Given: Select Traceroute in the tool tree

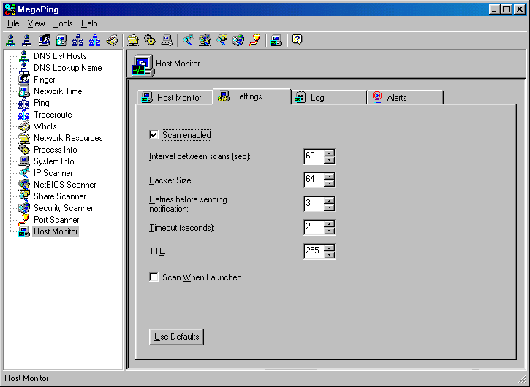Looking at the screenshot, I should point(53,115).
